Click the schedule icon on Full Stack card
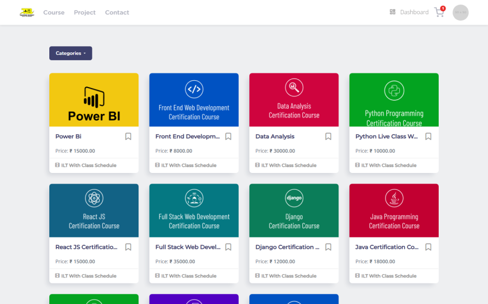 click(x=157, y=276)
